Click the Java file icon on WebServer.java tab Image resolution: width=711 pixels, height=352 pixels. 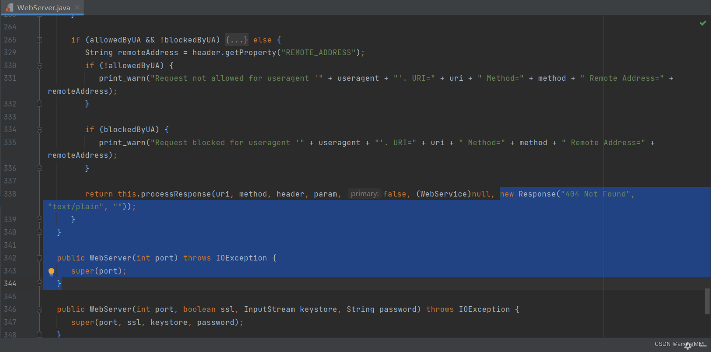tap(9, 7)
